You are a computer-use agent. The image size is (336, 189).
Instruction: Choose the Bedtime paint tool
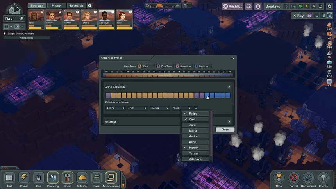pos(203,66)
